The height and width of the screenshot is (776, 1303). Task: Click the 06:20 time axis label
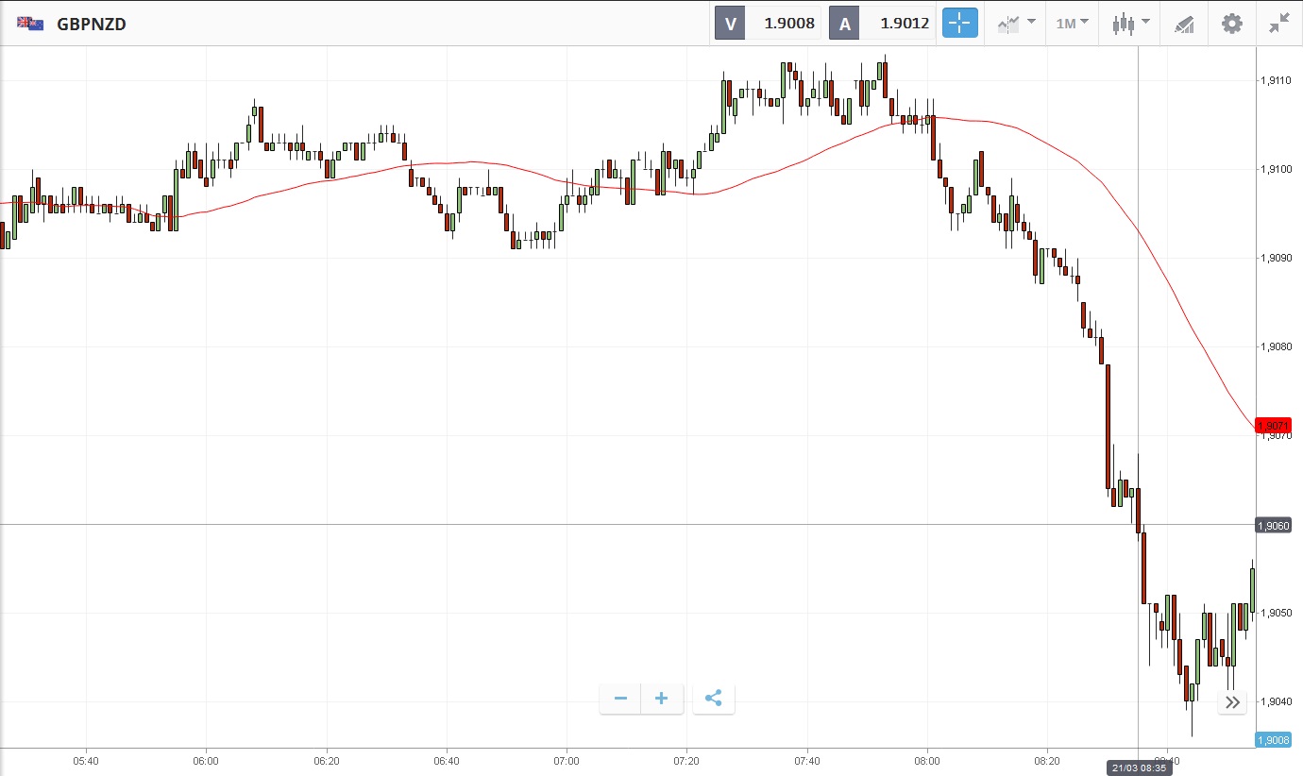(x=327, y=761)
